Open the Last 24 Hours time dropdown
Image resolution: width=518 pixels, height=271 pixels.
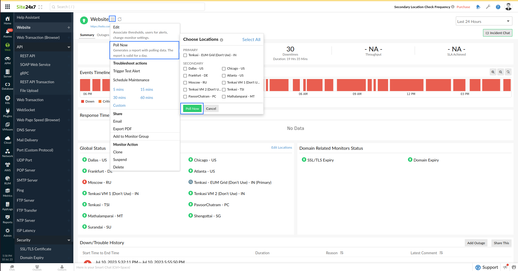(484, 22)
